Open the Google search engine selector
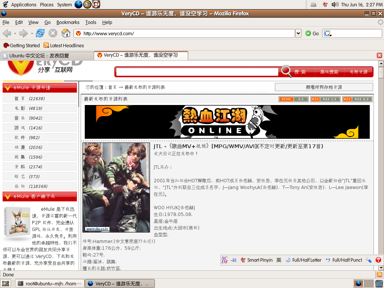The width and height of the screenshot is (384, 288). 328,33
